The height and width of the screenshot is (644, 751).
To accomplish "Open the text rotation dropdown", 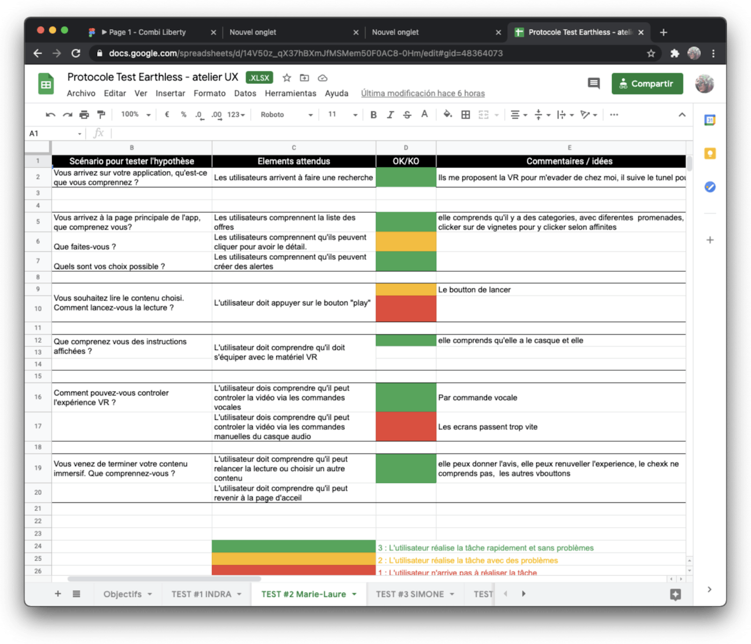I will [589, 115].
